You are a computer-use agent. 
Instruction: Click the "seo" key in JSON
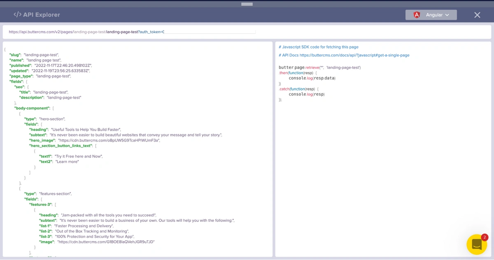(x=19, y=87)
